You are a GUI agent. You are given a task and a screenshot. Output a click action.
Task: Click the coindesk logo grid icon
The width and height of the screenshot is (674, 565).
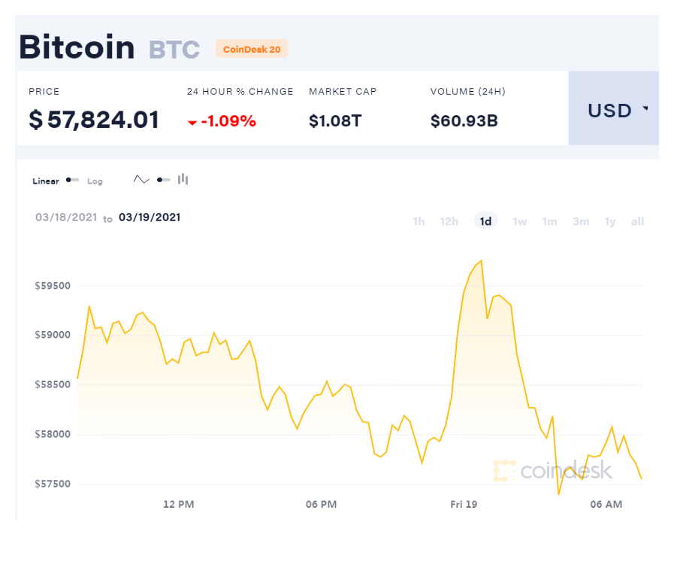pos(503,470)
